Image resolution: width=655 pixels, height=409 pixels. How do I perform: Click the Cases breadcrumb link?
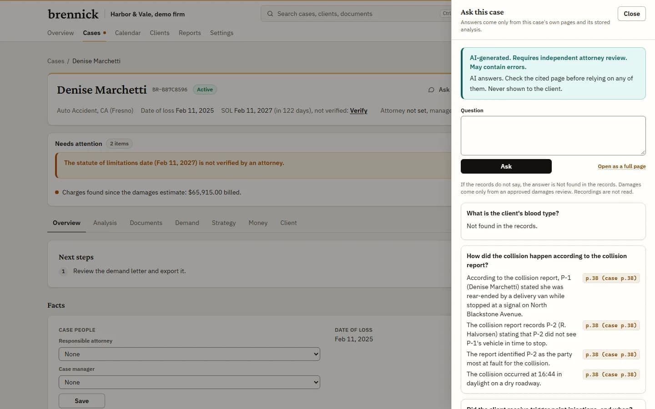point(55,61)
